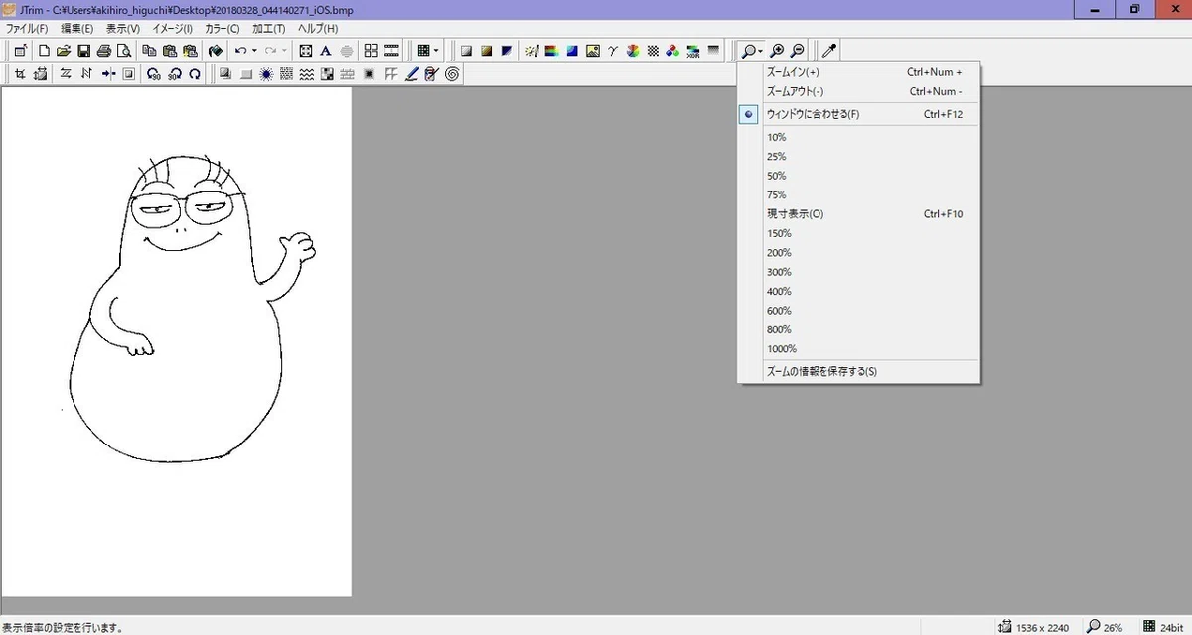
Task: Set zoom to 10%
Action: click(x=858, y=137)
